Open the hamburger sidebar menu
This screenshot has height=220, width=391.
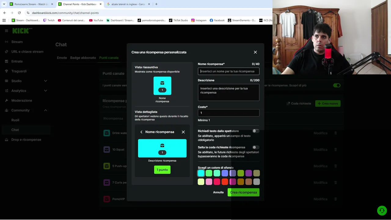point(6,31)
